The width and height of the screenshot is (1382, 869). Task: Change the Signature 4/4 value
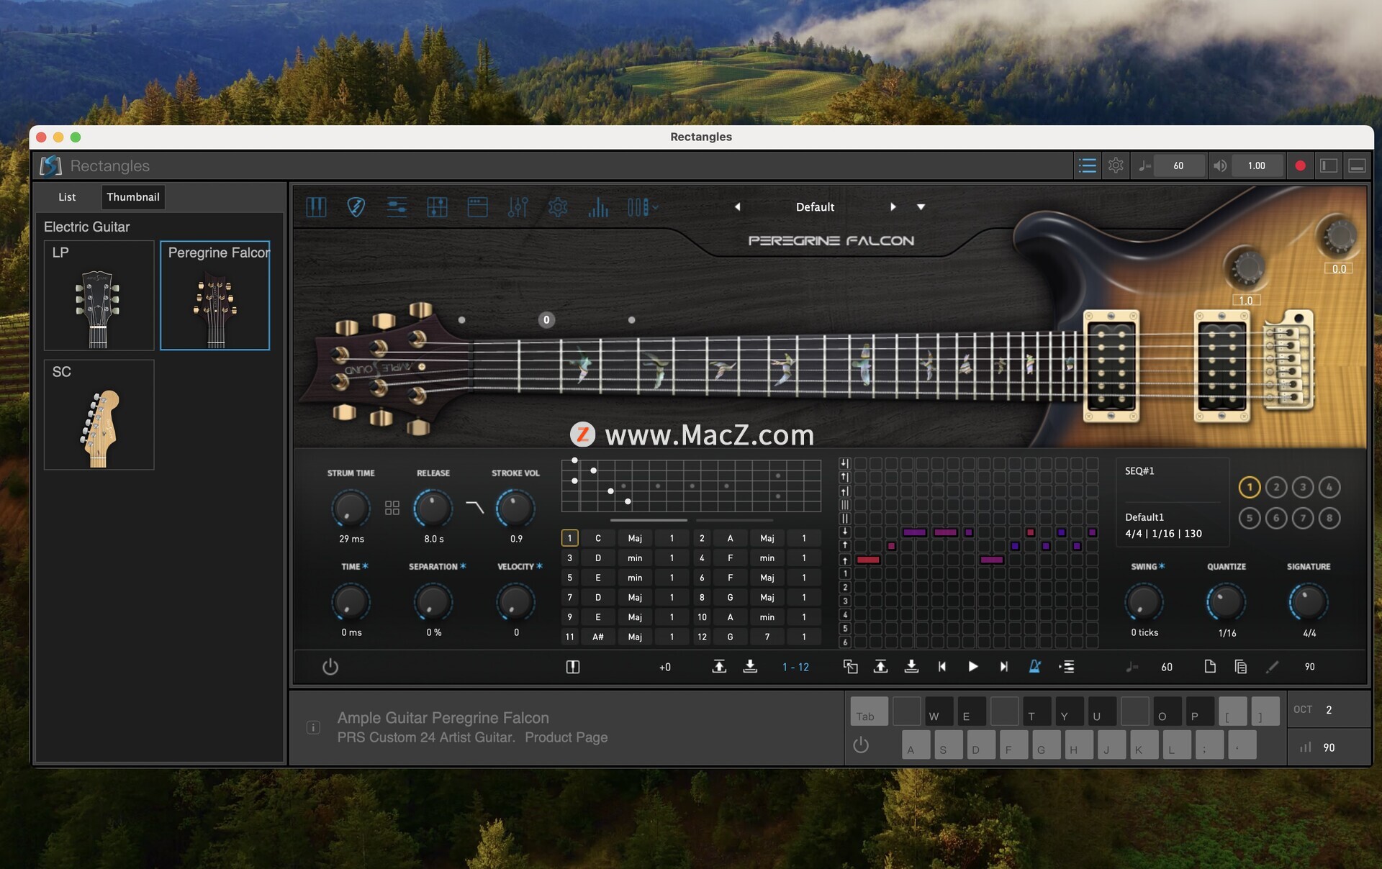1309,633
